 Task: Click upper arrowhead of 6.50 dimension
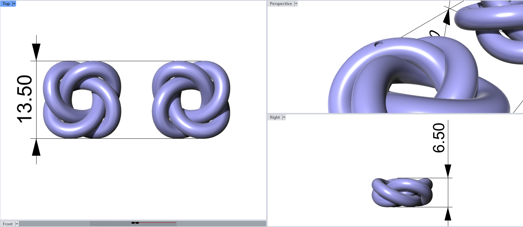[x=448, y=171]
